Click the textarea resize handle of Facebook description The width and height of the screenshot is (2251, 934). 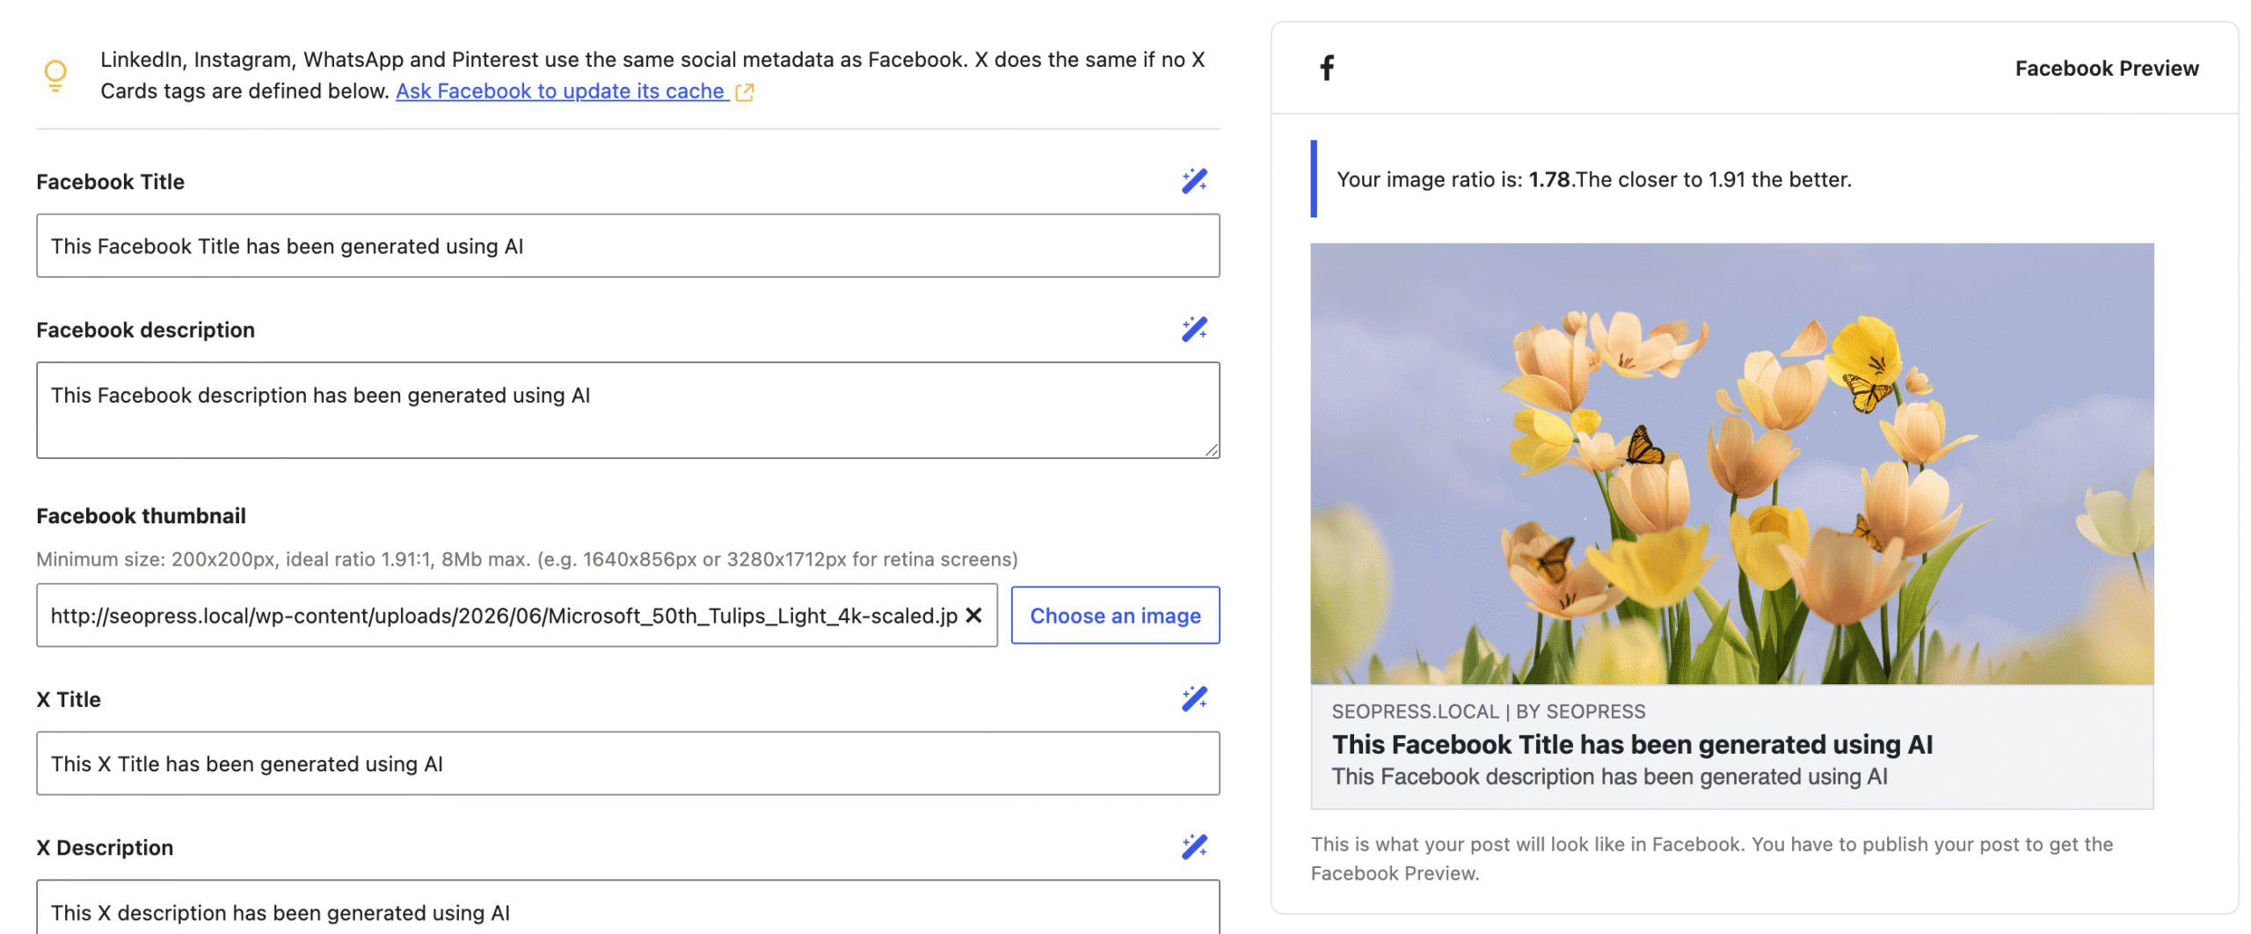pyautogui.click(x=1211, y=449)
